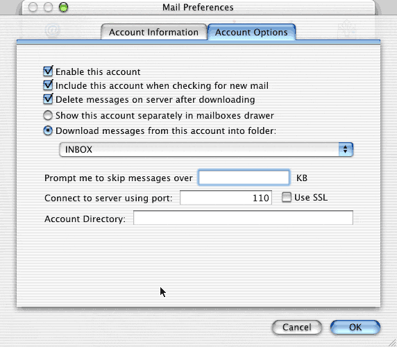Open the INBOX folder dropdown
Image resolution: width=397 pixels, height=347 pixels.
[206, 150]
